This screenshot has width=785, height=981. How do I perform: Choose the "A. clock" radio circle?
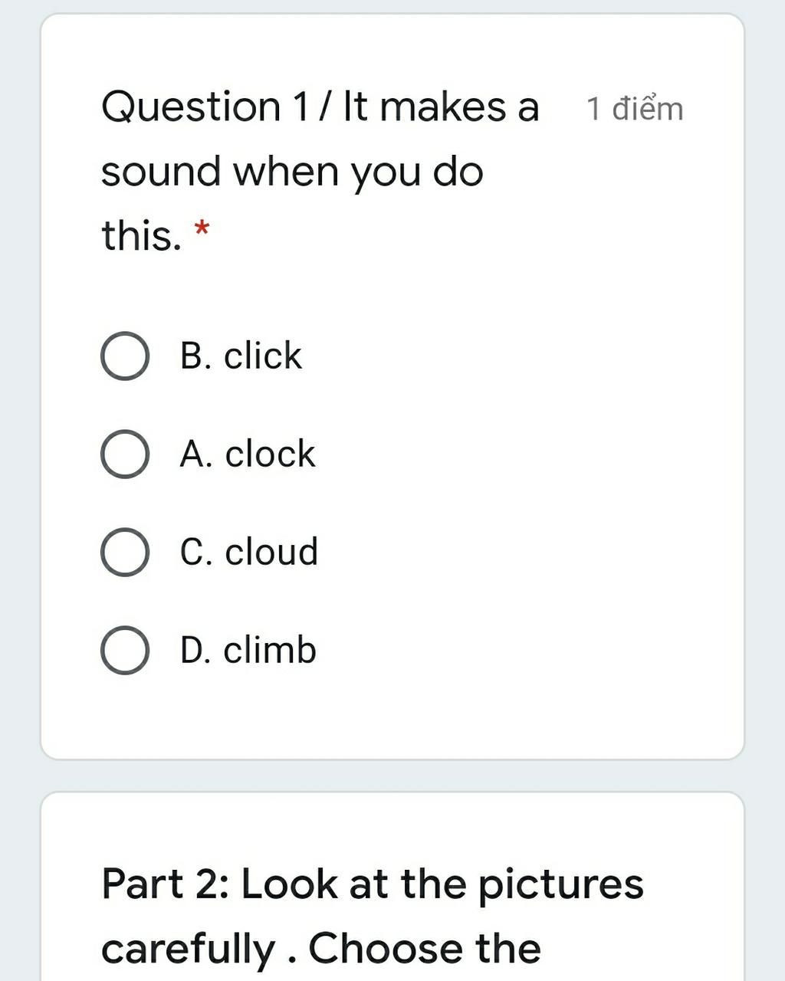(124, 454)
